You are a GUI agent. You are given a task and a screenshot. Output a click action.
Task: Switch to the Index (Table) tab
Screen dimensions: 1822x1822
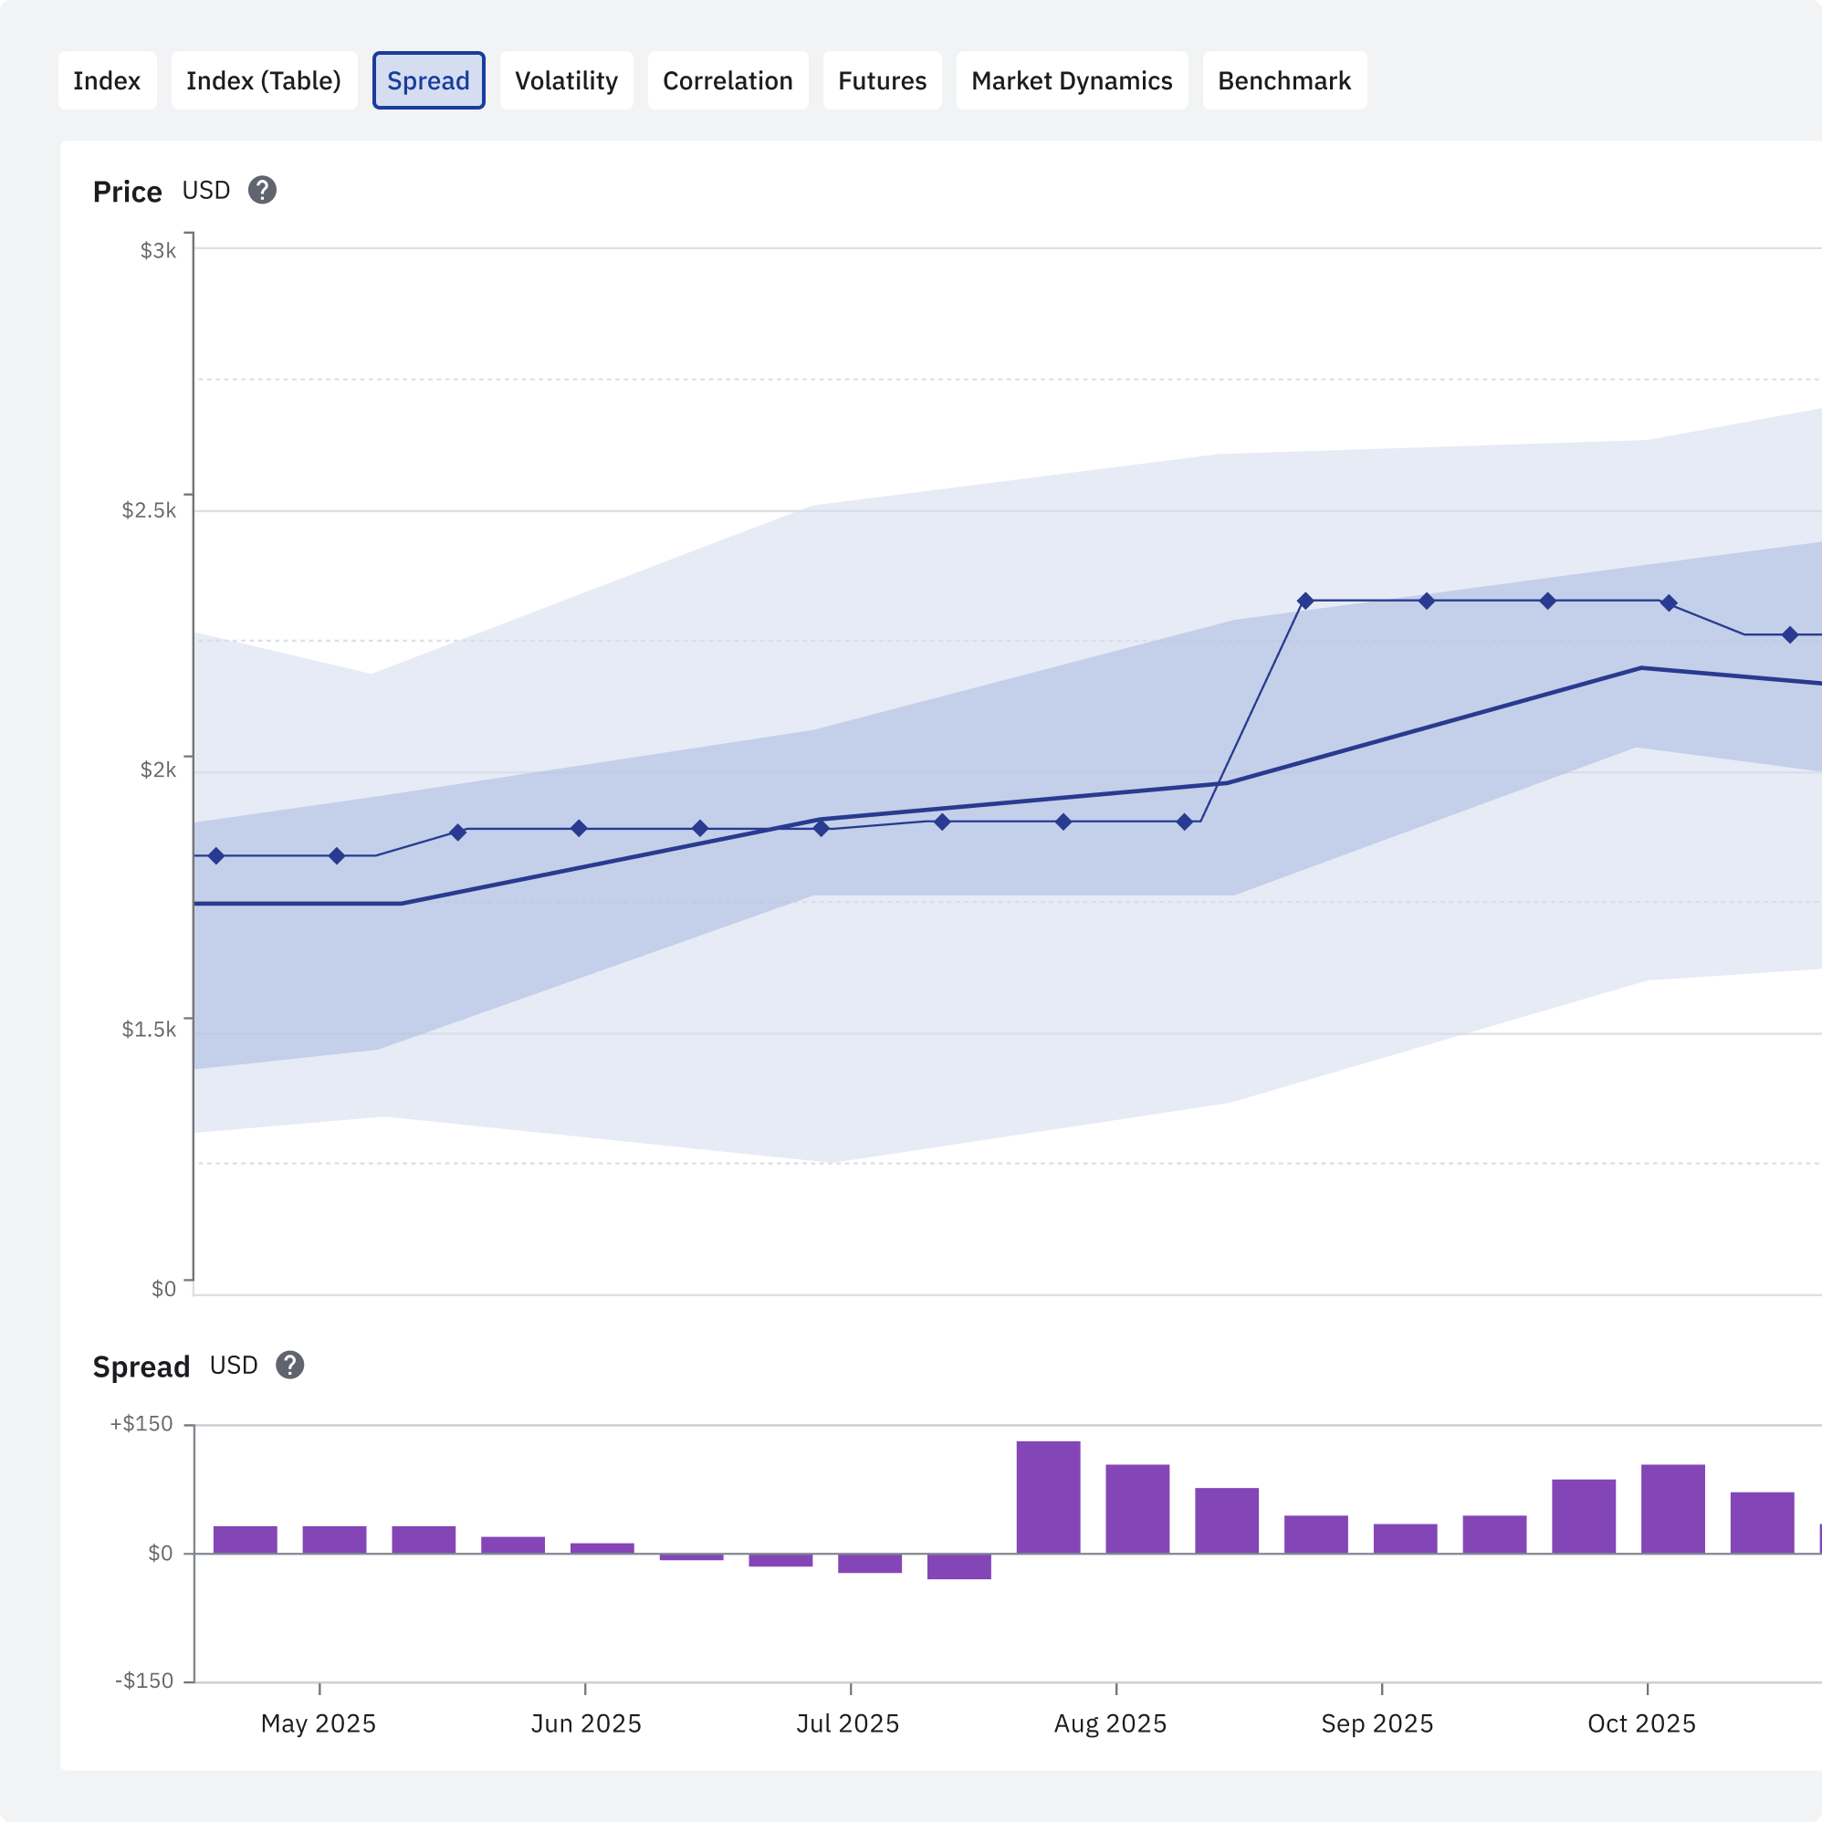click(x=263, y=81)
